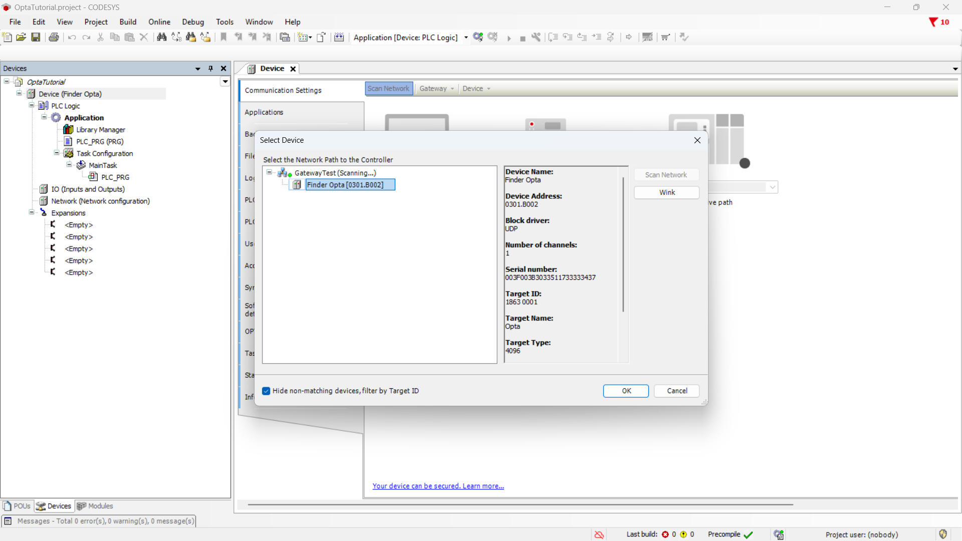
Task: Open the Gateway dropdown menu
Action: pos(436,89)
